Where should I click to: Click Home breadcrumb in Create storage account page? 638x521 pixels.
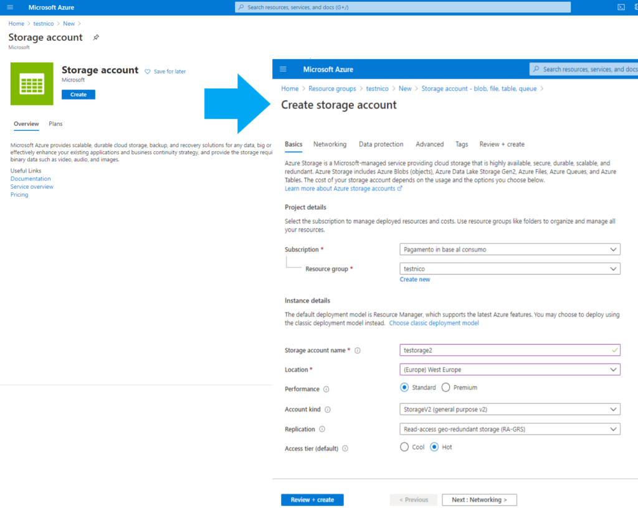290,88
